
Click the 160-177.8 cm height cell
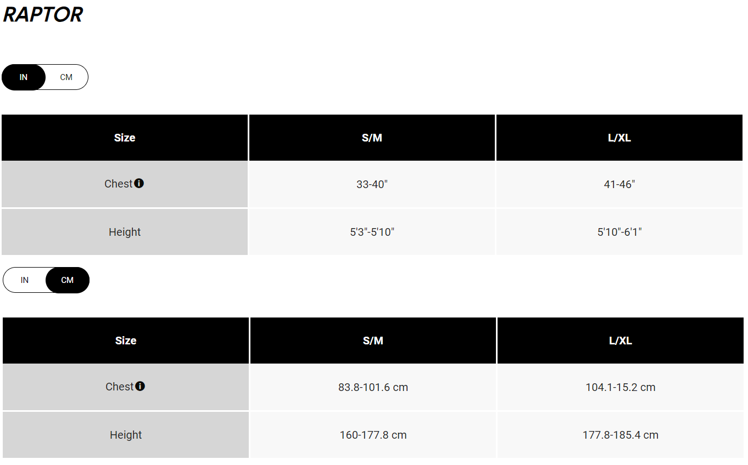click(373, 435)
